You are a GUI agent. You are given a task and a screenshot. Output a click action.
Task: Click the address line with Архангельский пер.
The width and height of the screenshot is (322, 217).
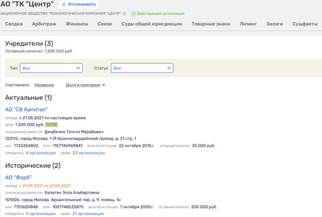point(63,200)
